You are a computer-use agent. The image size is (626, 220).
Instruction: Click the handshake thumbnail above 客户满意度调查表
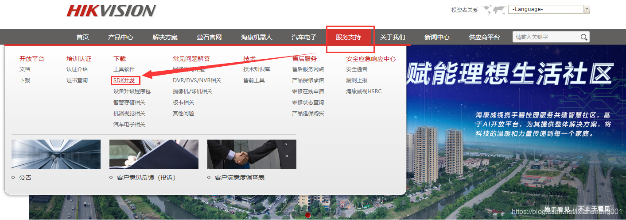[252, 154]
